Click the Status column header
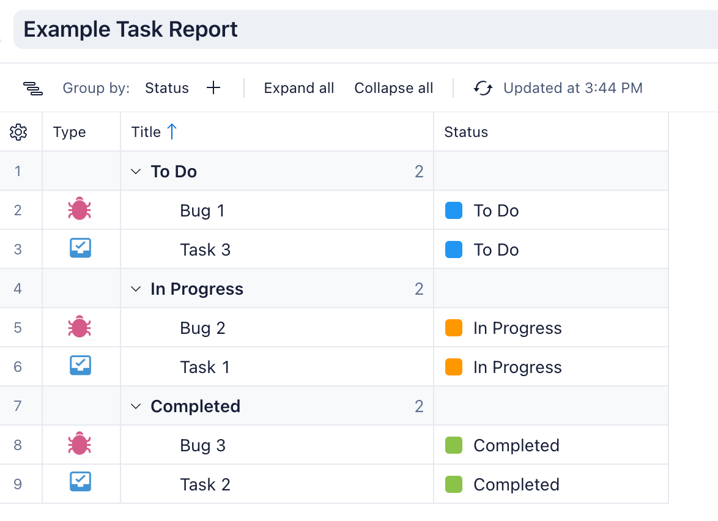Viewport: 718px width, 521px height. pyautogui.click(x=466, y=132)
